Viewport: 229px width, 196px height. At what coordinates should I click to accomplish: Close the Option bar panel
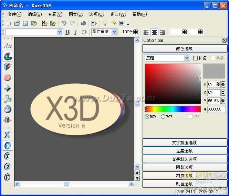click(x=224, y=41)
